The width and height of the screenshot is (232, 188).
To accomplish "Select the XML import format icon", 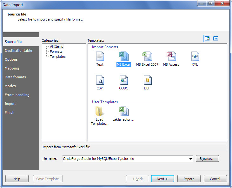I will click(195, 56).
